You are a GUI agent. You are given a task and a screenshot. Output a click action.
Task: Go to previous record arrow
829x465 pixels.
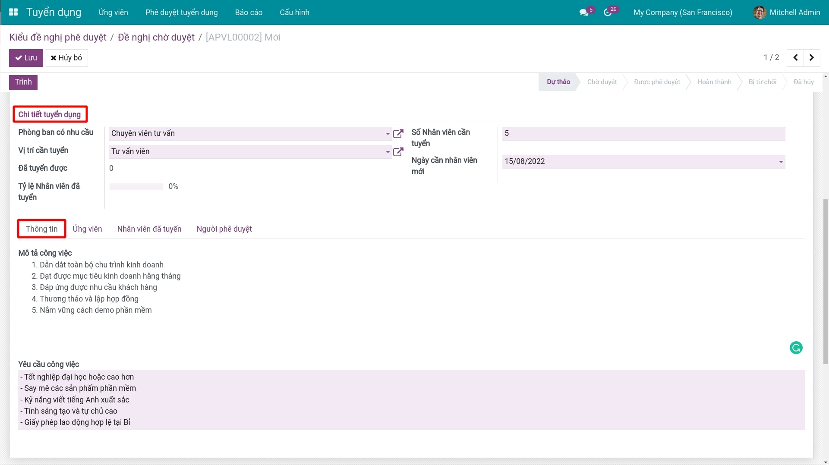795,57
